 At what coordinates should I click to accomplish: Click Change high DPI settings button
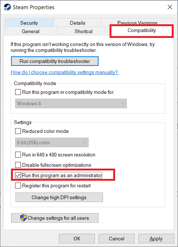pos(59,197)
